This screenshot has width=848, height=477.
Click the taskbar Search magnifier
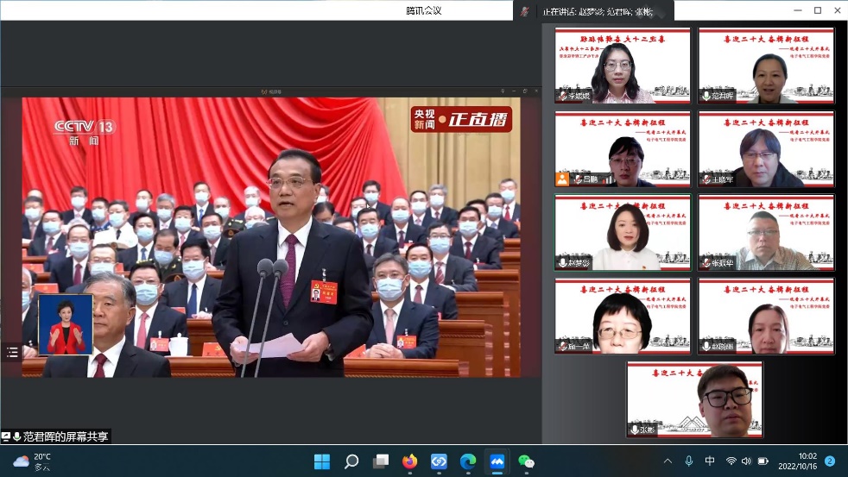(351, 461)
